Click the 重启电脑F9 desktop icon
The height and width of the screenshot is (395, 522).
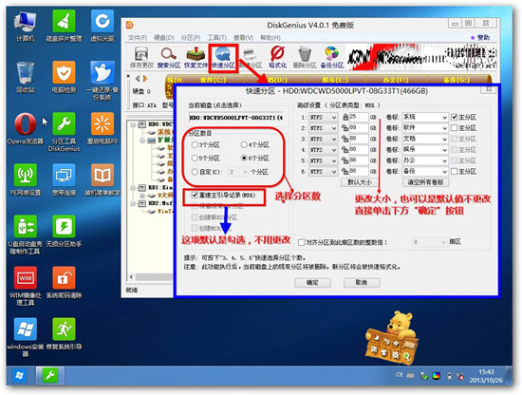(103, 128)
